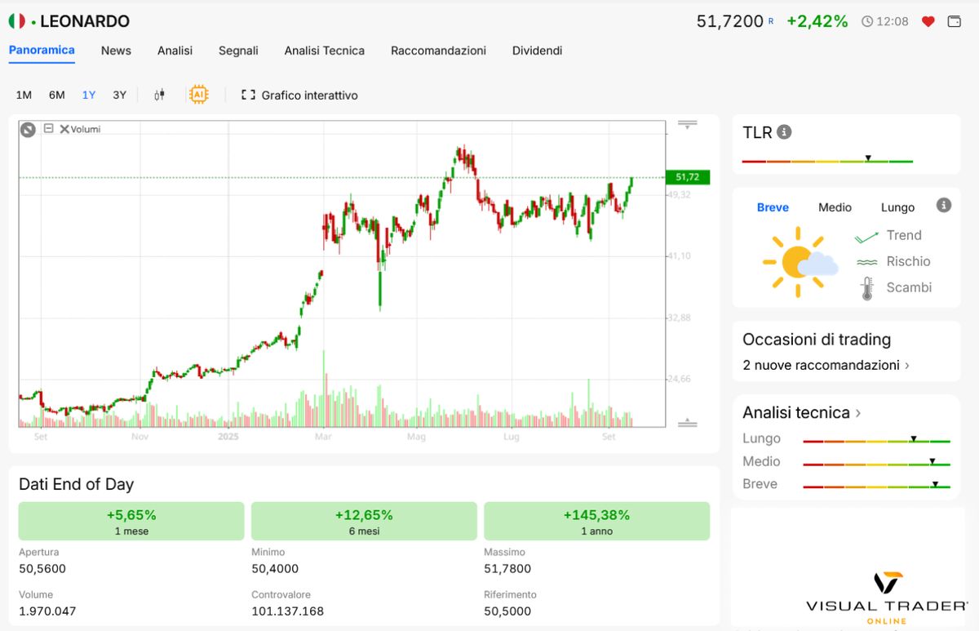Toggle the orange AI chip icon
Screen dimensions: 979x631
click(197, 95)
